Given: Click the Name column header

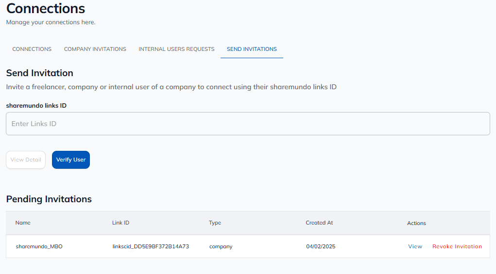Looking at the screenshot, I should 23,223.
